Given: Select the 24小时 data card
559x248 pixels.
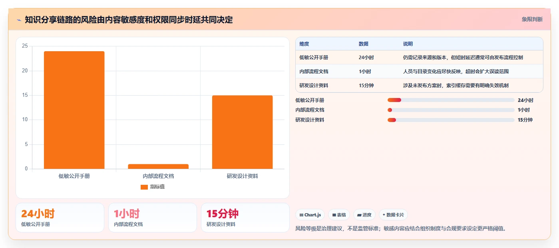Looking at the screenshot, I should tap(60, 218).
